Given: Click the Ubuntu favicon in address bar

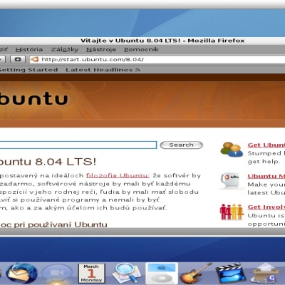Looking at the screenshot, I should coord(35,59).
